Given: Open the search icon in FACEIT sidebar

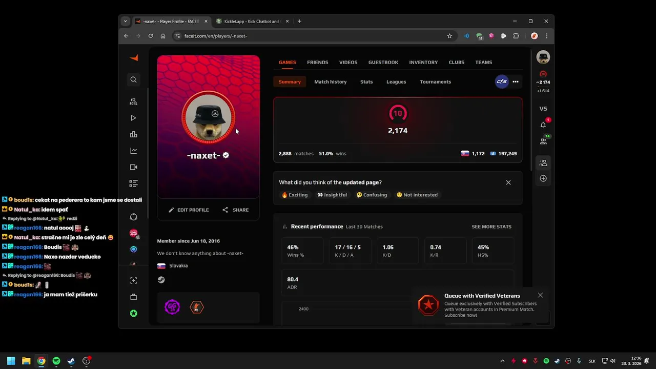Looking at the screenshot, I should pos(133,79).
